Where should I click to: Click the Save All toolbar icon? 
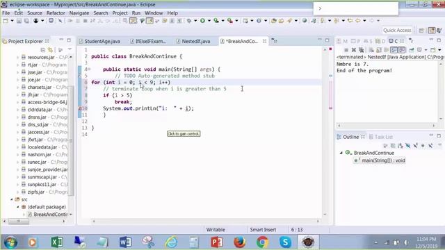(26, 21)
